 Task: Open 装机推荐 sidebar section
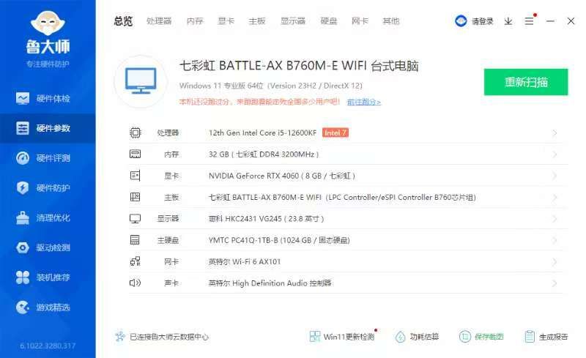tap(47, 277)
